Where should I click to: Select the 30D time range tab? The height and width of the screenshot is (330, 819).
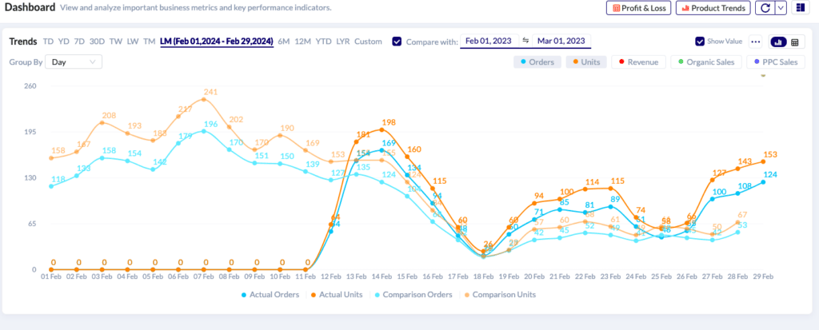click(x=97, y=41)
